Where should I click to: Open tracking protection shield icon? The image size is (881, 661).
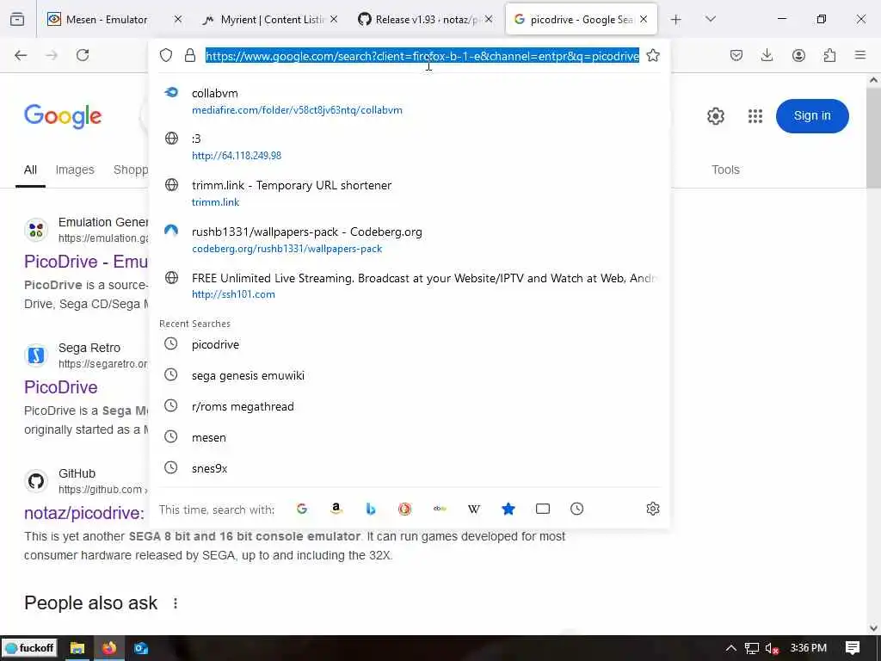coord(166,55)
